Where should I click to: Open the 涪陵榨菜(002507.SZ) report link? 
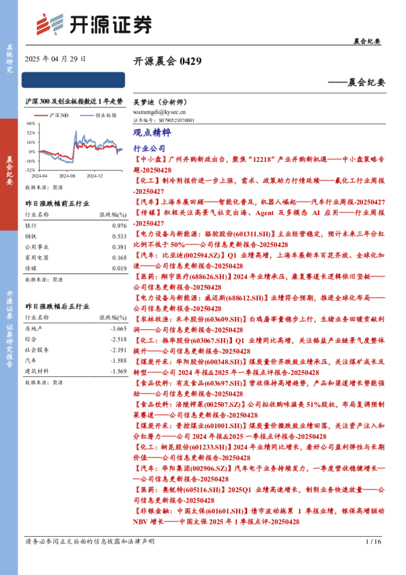point(259,409)
